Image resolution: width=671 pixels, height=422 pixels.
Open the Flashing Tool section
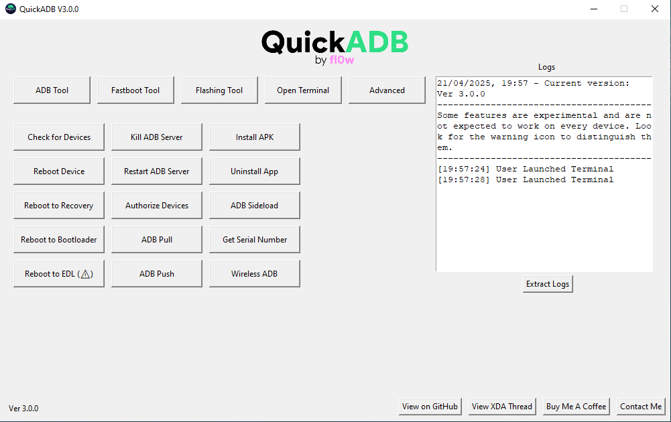219,89
